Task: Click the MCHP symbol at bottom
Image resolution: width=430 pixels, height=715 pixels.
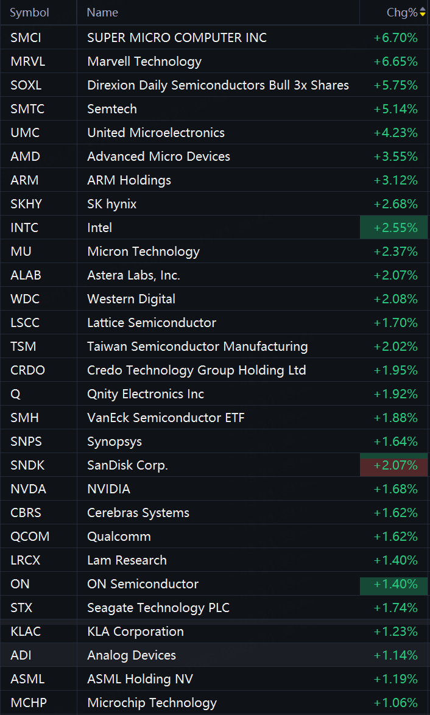Action: click(29, 703)
